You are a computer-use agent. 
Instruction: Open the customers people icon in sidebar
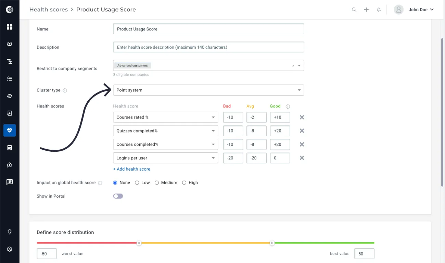tap(10, 44)
